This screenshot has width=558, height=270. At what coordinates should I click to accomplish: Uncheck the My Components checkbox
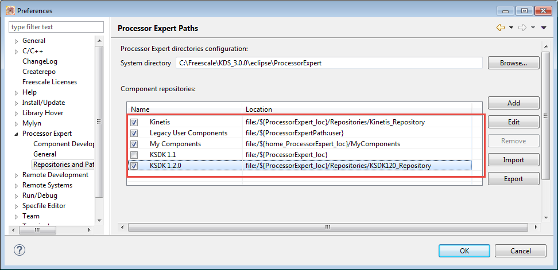(x=134, y=144)
